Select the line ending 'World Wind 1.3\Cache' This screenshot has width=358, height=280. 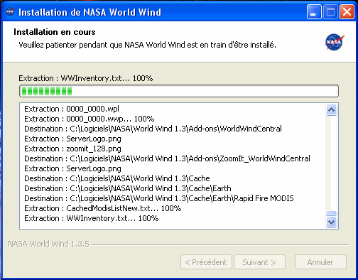[x=117, y=178]
